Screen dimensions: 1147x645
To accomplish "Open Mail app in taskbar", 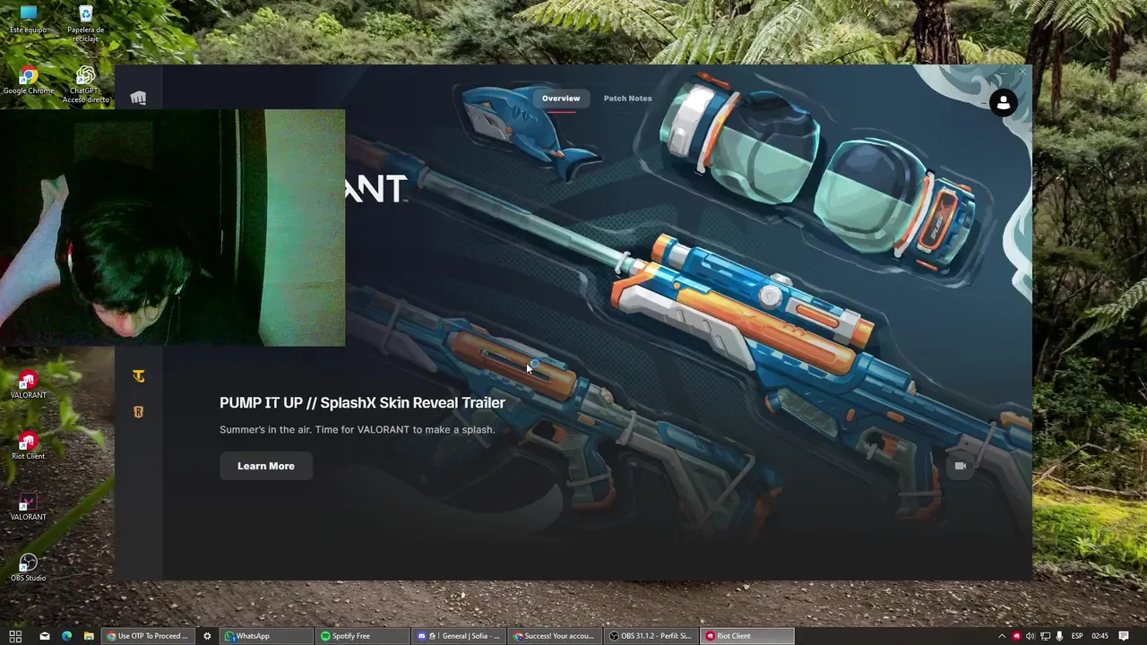I will (x=44, y=636).
